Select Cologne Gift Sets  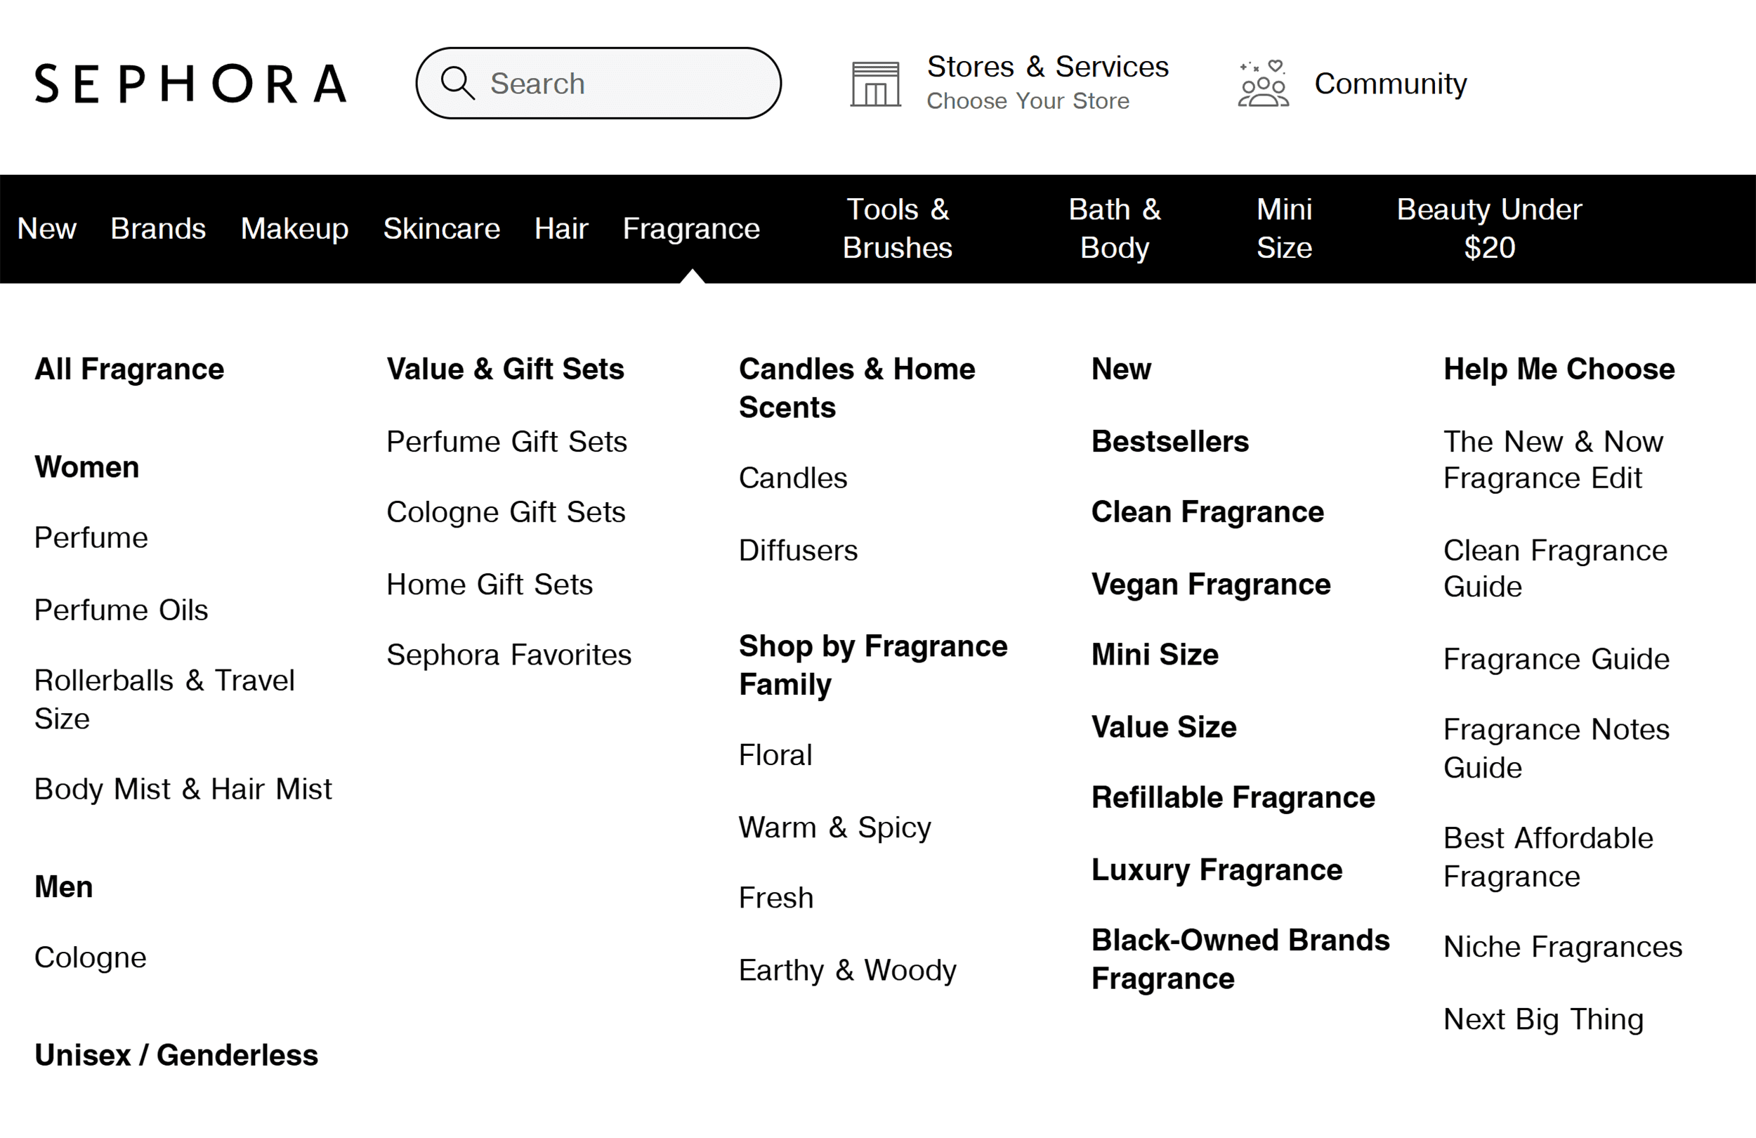pyautogui.click(x=506, y=512)
